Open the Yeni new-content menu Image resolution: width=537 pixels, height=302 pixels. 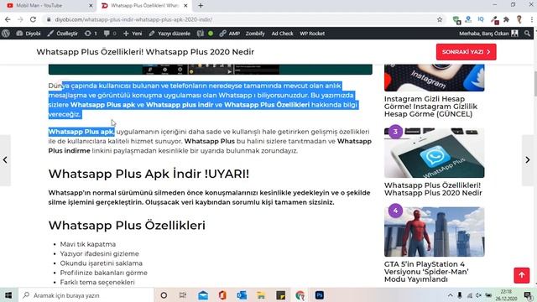pos(133,34)
